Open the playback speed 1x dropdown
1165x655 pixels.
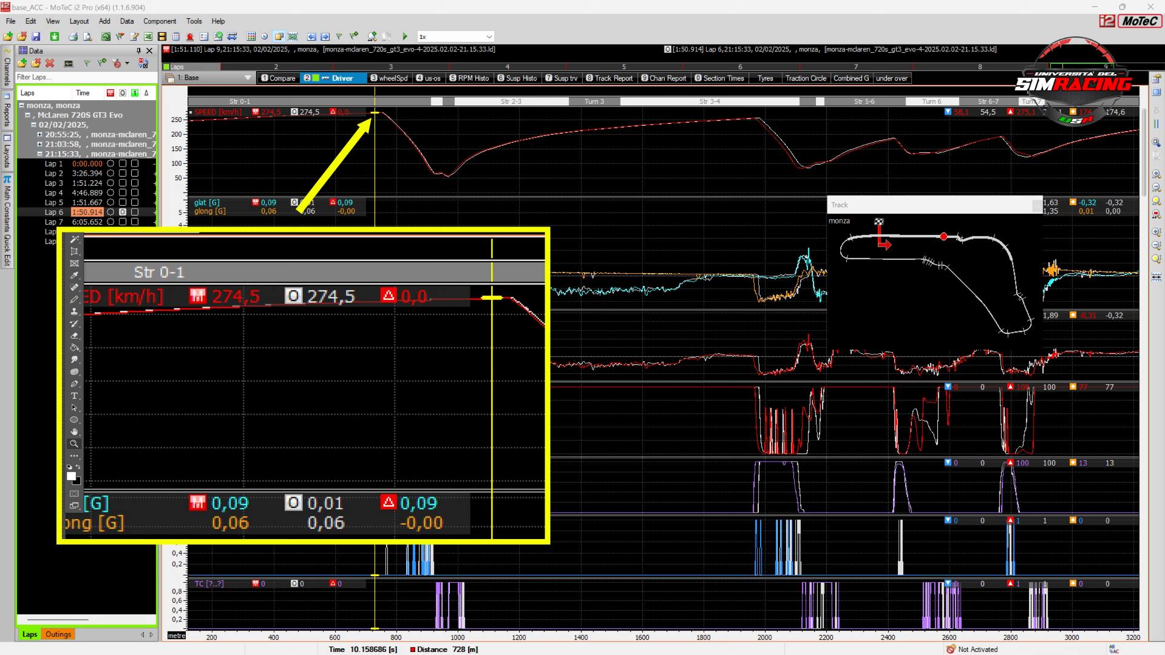pyautogui.click(x=489, y=36)
